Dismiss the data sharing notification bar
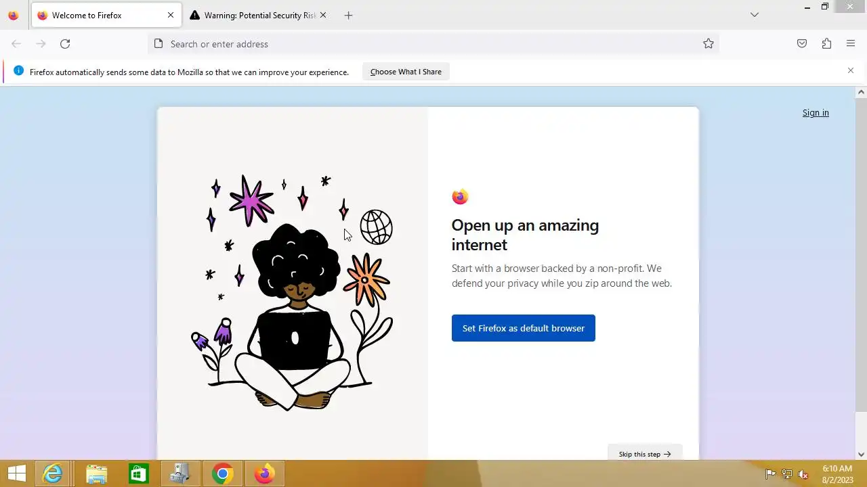 pos(851,70)
